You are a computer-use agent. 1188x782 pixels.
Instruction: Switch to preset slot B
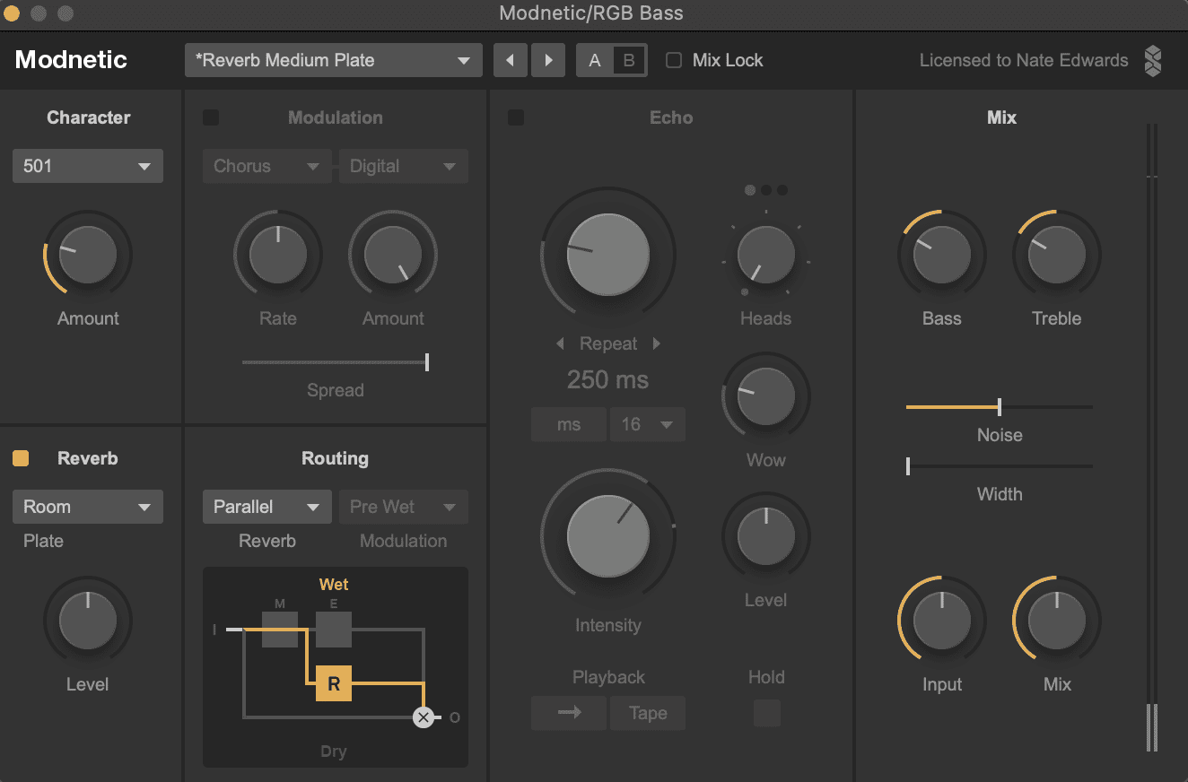[629, 60]
